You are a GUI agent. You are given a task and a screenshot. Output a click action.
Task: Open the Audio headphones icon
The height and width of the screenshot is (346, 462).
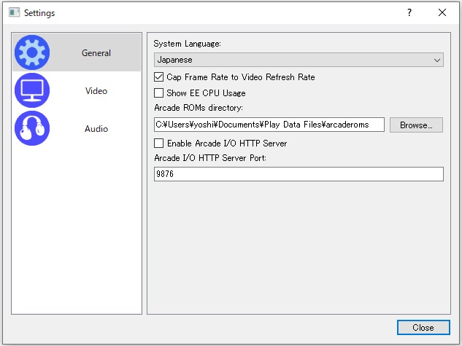[x=32, y=129]
